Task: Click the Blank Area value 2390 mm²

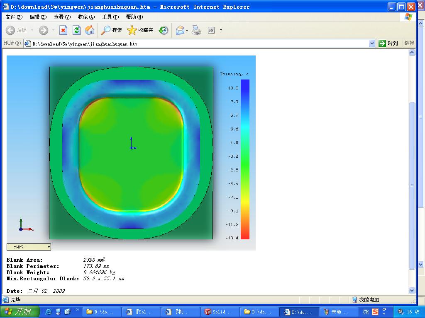Action: 94,260
